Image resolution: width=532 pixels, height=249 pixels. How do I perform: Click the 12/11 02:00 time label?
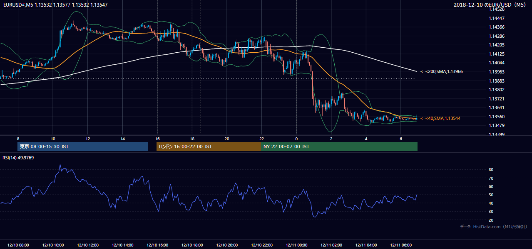[331, 245]
